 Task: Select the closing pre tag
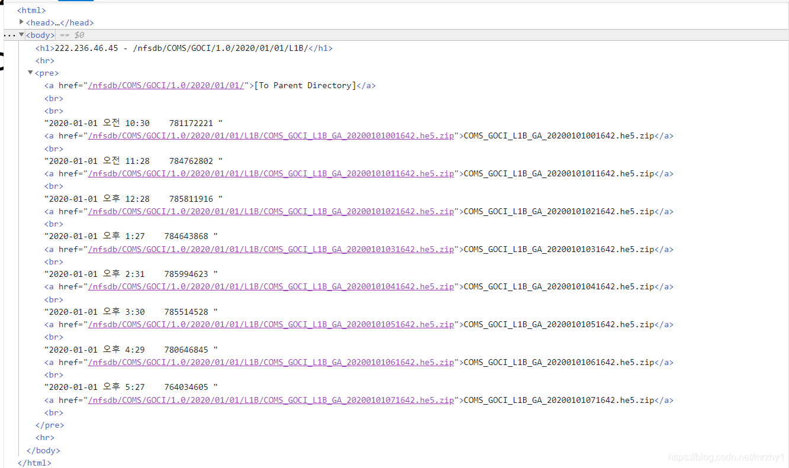pos(50,425)
